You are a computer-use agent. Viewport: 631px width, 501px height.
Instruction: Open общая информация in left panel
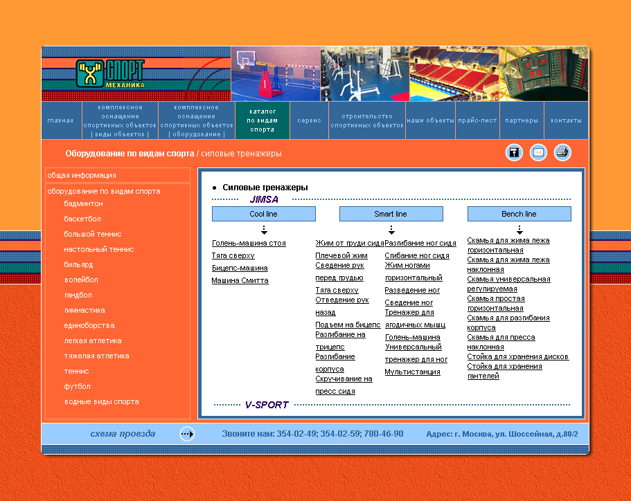(x=82, y=175)
